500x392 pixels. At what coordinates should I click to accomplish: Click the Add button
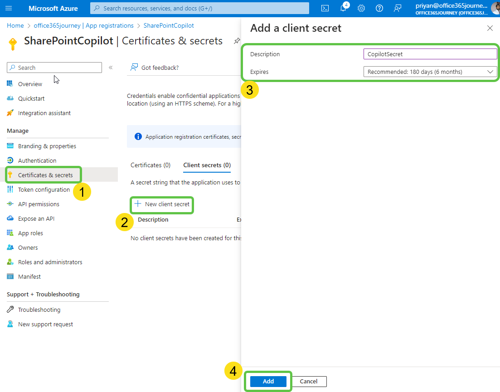pyautogui.click(x=268, y=381)
